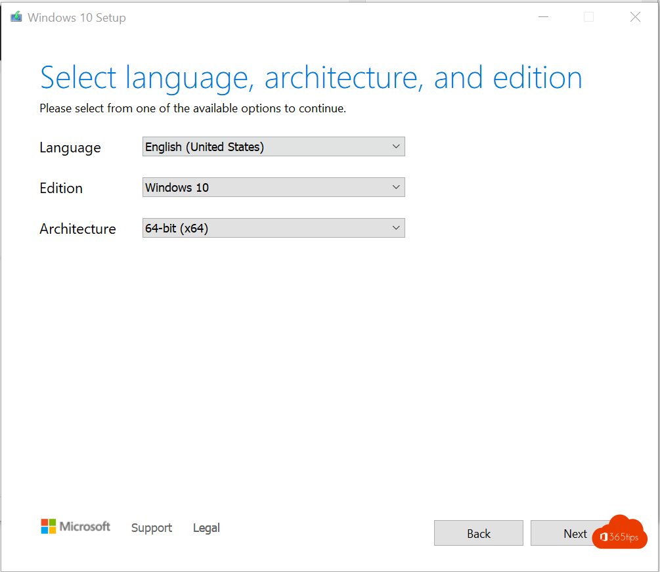Click the heading 'Select language, architecture, and edition'

[x=311, y=78]
